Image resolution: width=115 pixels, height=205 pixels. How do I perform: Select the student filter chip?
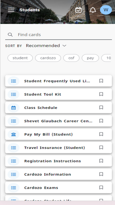point(20,58)
